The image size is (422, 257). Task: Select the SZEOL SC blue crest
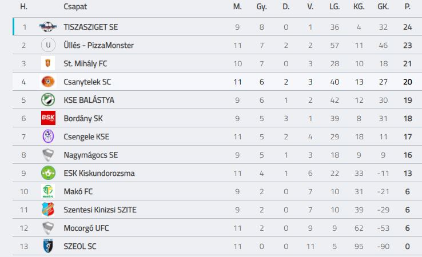[48, 246]
